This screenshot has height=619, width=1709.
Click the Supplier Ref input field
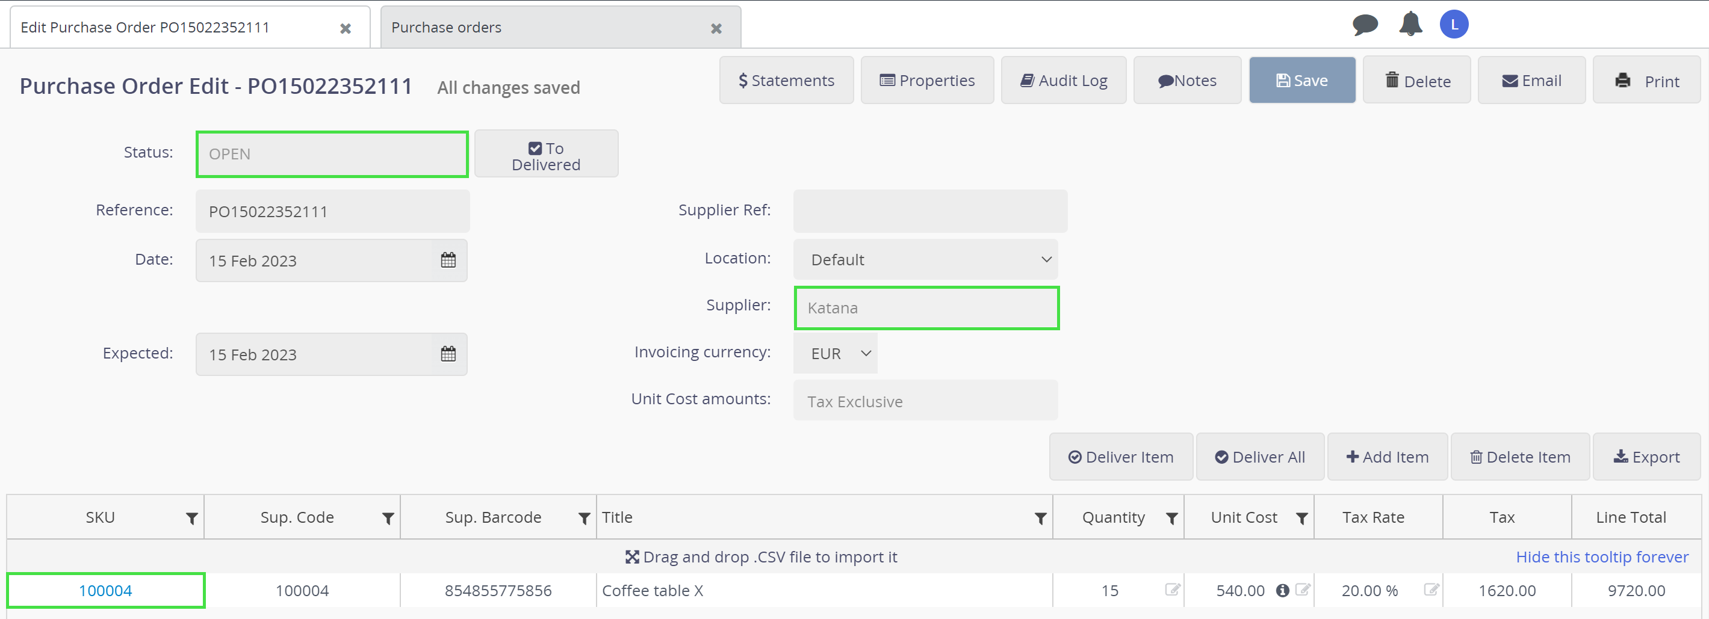pyautogui.click(x=929, y=211)
